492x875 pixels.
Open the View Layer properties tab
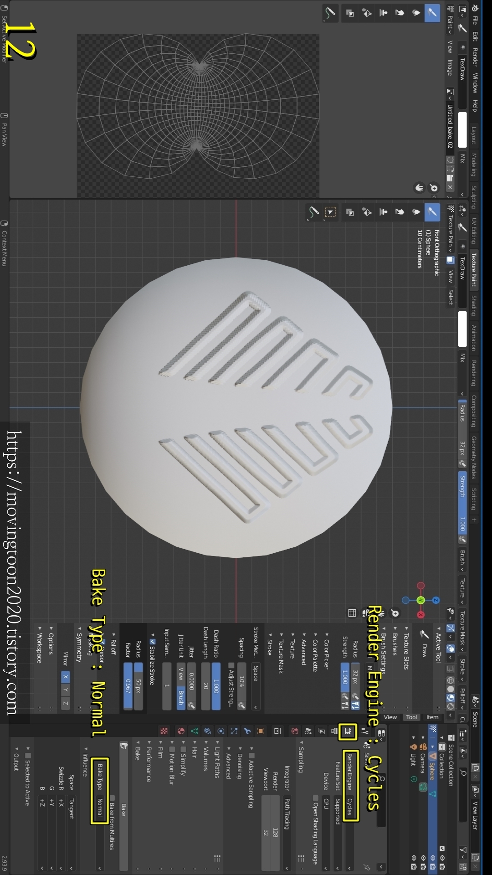[321, 731]
